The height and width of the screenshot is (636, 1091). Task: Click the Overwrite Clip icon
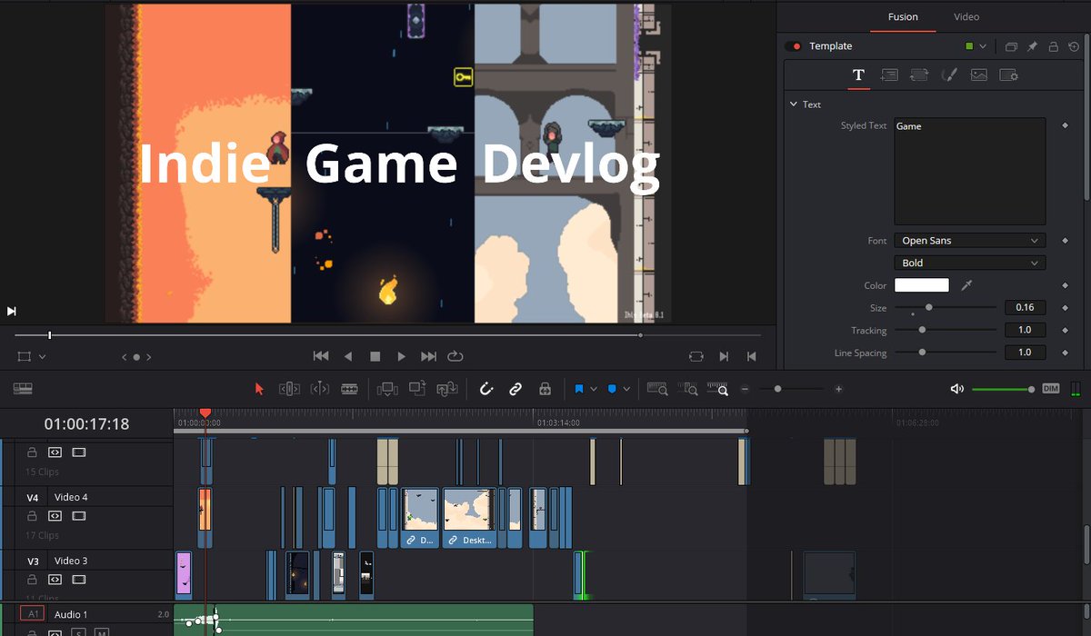(x=417, y=388)
